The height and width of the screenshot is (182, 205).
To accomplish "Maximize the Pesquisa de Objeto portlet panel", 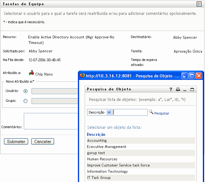I will click(x=192, y=89).
